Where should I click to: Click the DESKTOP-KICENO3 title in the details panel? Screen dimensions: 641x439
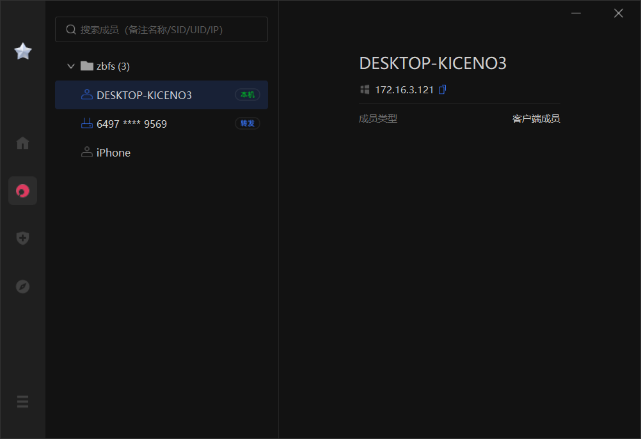(x=433, y=63)
